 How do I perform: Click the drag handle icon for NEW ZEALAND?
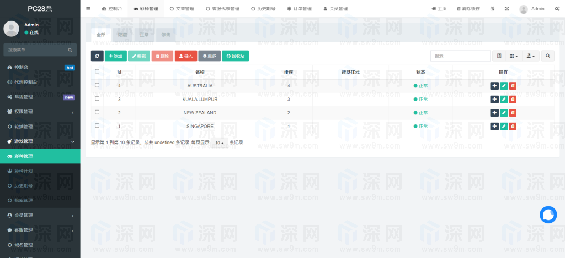494,113
